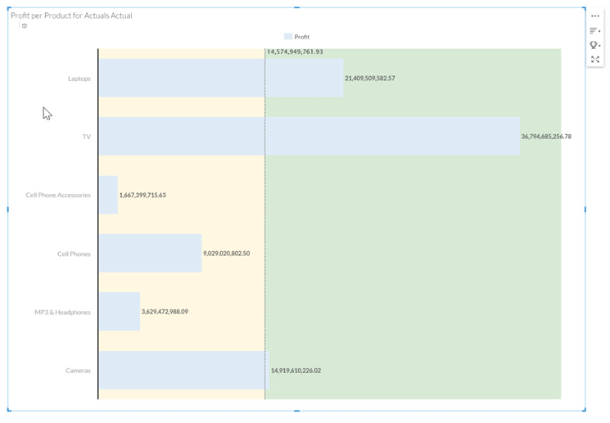Open the Top N ranking trophy icon
610x423 pixels.
[594, 45]
